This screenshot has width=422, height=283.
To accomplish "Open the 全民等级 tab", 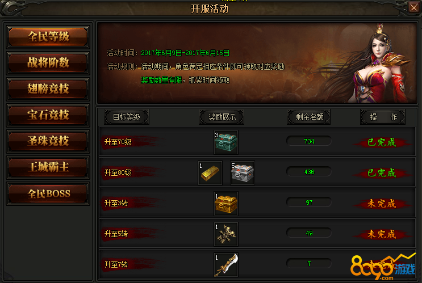I will pos(48,37).
